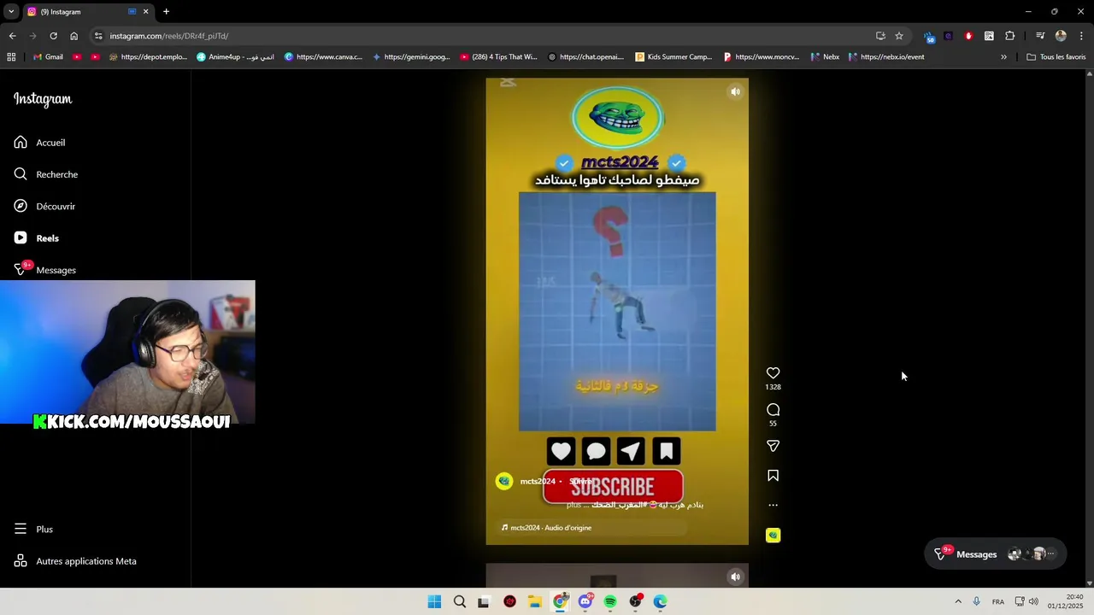
Task: Mute the current reel's sound
Action: pos(735,91)
